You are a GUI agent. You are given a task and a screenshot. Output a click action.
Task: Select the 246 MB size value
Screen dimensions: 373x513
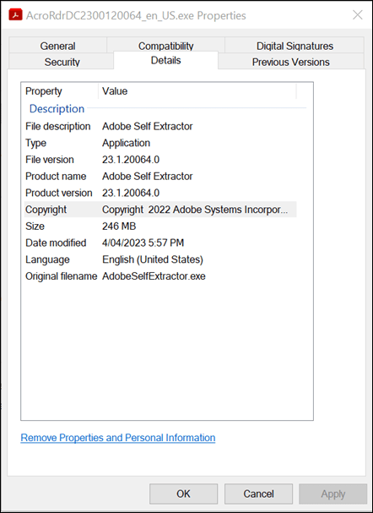119,226
